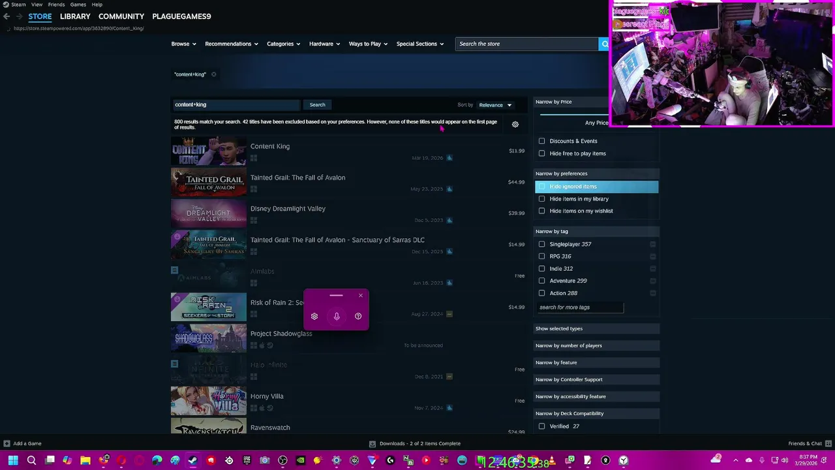Click the back navigation arrow
Screen dimensions: 835x470
point(6,16)
